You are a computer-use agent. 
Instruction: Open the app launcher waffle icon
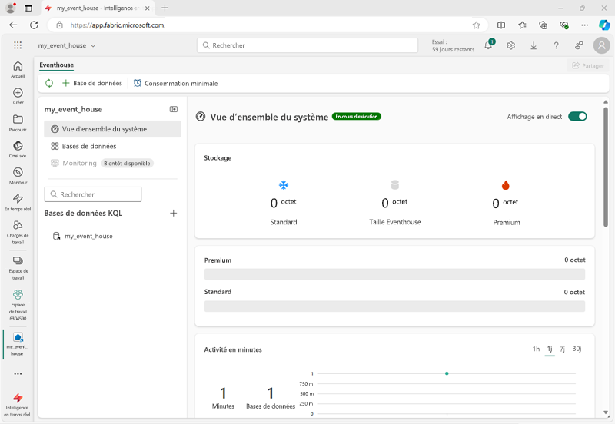pos(18,45)
